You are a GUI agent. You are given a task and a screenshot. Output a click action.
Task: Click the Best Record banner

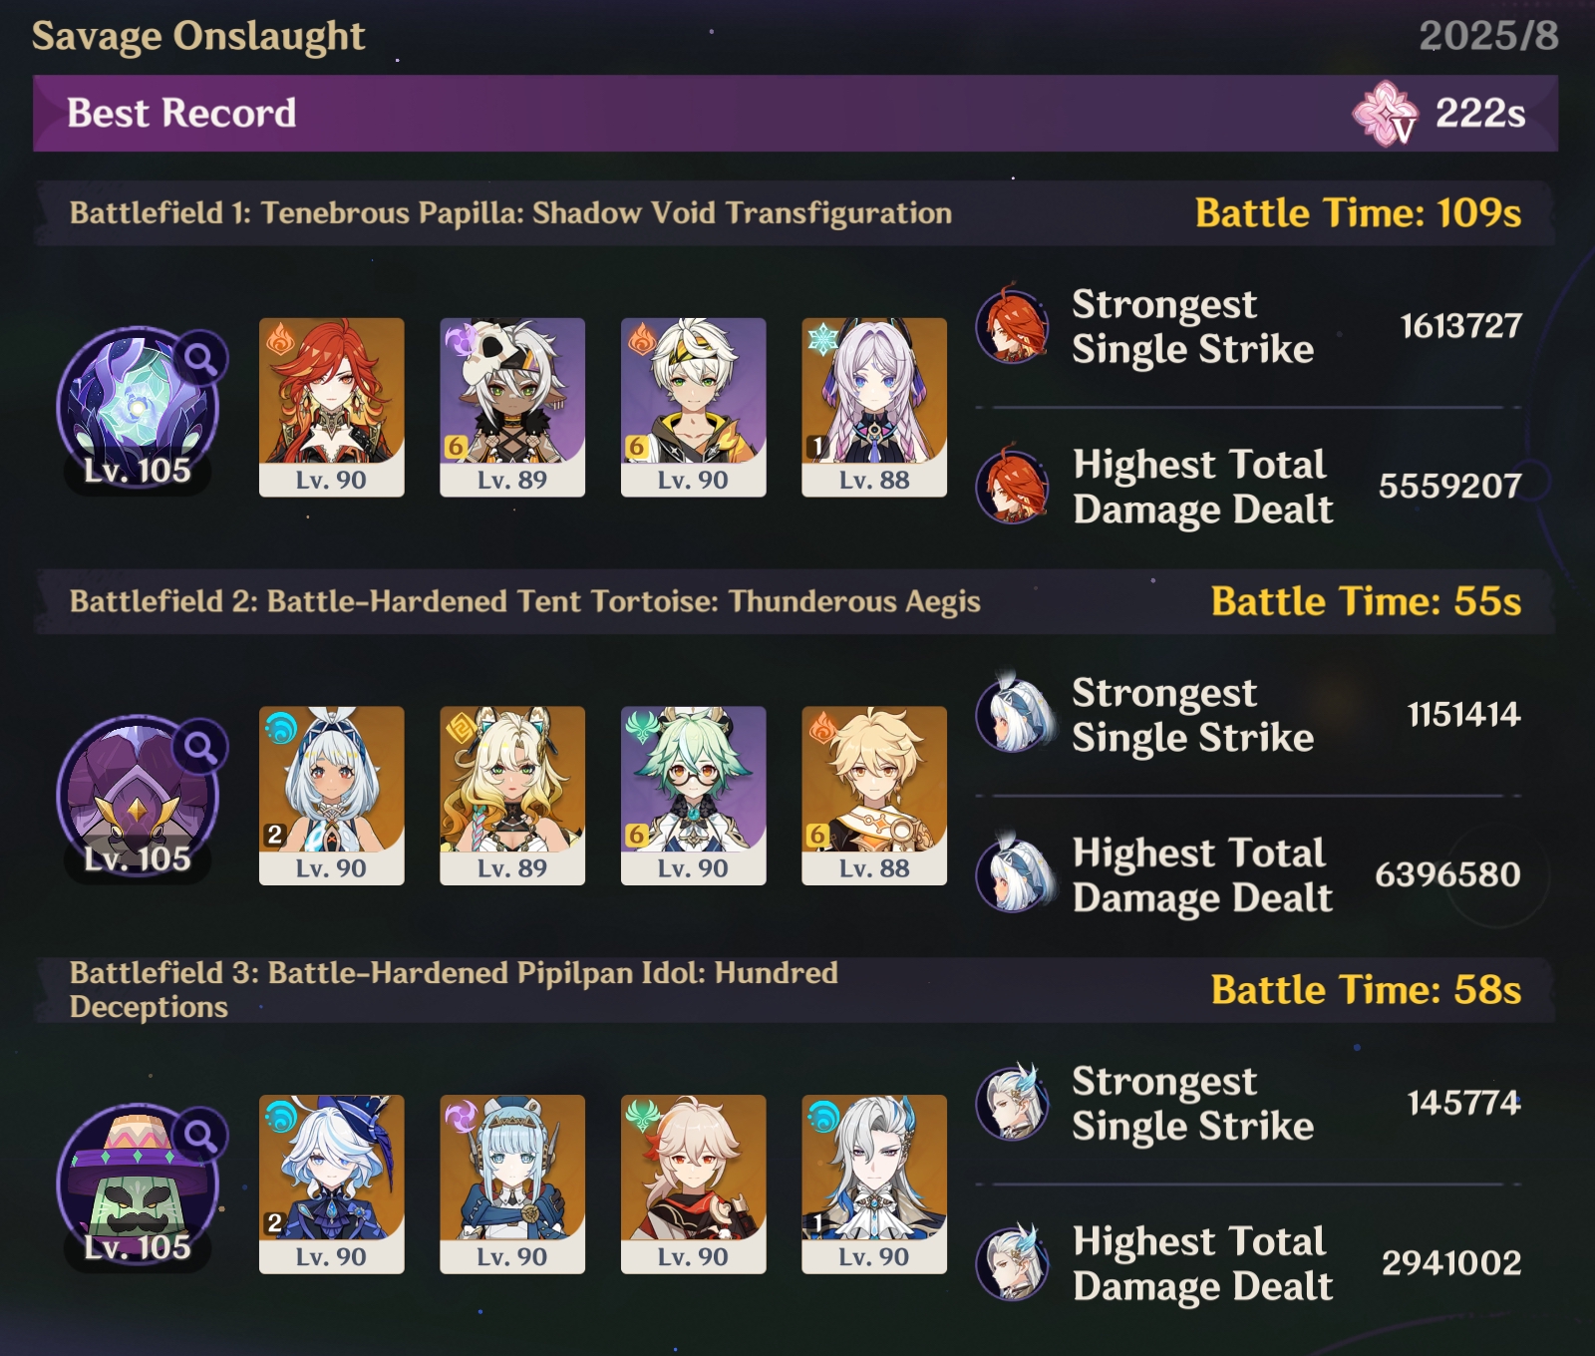(796, 114)
